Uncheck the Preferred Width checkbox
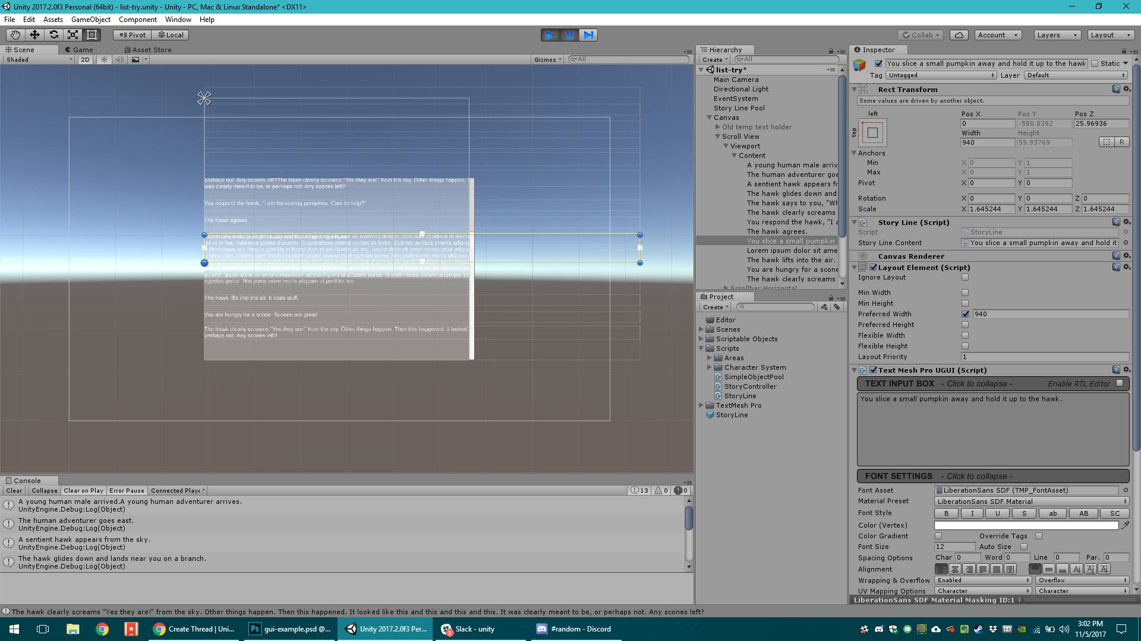The height and width of the screenshot is (641, 1141). point(965,314)
